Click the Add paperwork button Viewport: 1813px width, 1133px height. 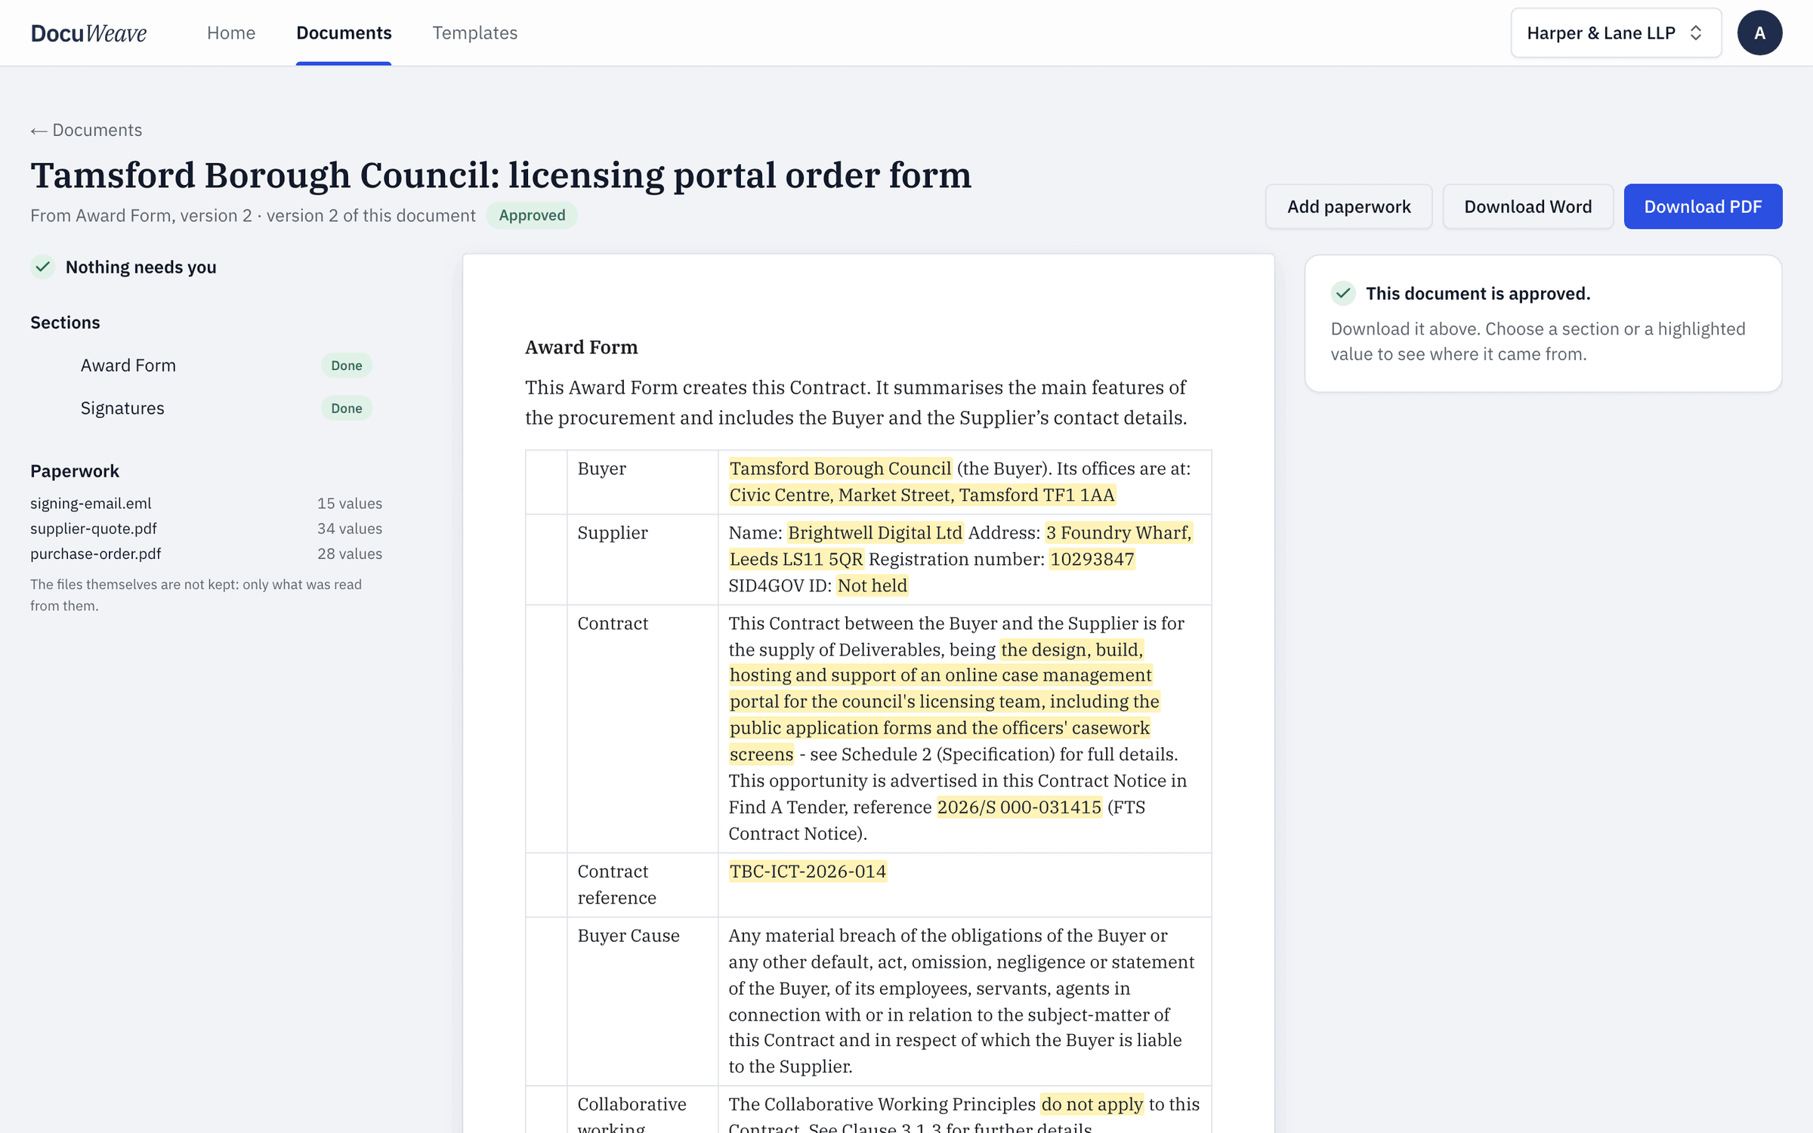(x=1348, y=206)
